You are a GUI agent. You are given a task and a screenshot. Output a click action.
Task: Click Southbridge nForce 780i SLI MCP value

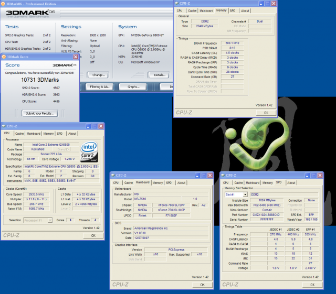tap(171, 210)
